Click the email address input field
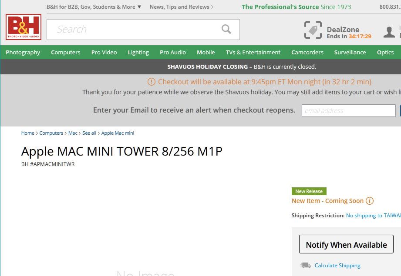The image size is (401, 276). click(348, 110)
